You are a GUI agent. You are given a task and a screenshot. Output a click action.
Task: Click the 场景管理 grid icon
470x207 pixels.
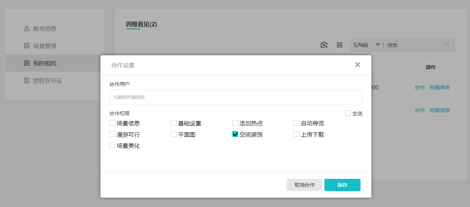[x=26, y=46]
